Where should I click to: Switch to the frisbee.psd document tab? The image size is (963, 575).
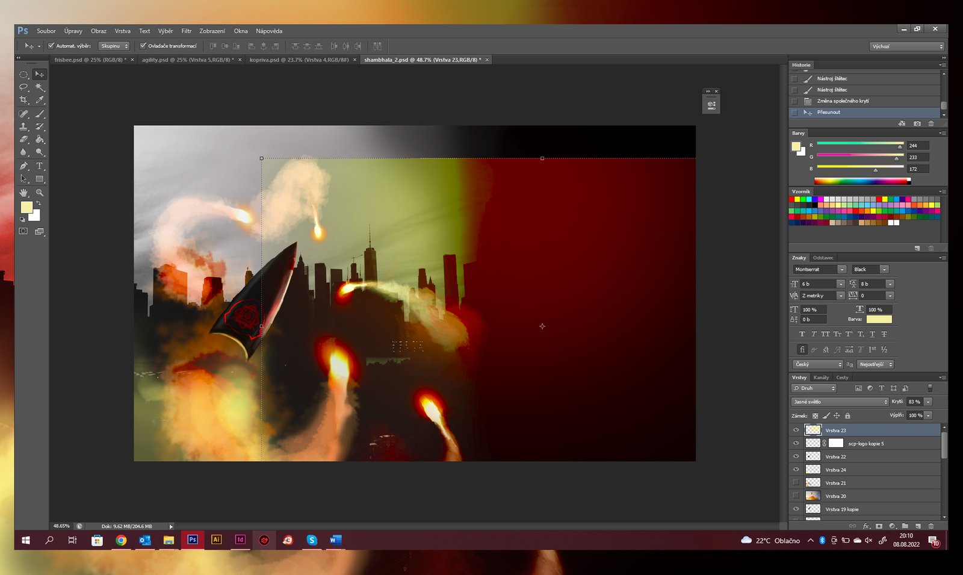[x=90, y=60]
